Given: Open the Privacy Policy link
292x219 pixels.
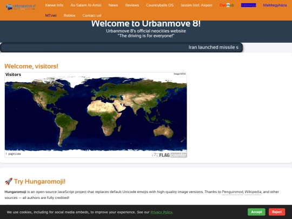Looking at the screenshot, I should 161,213.
